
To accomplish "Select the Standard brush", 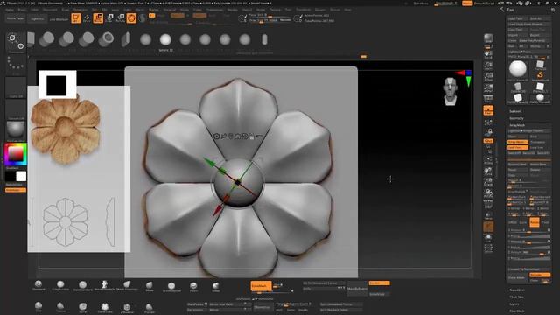I will coord(38,285).
